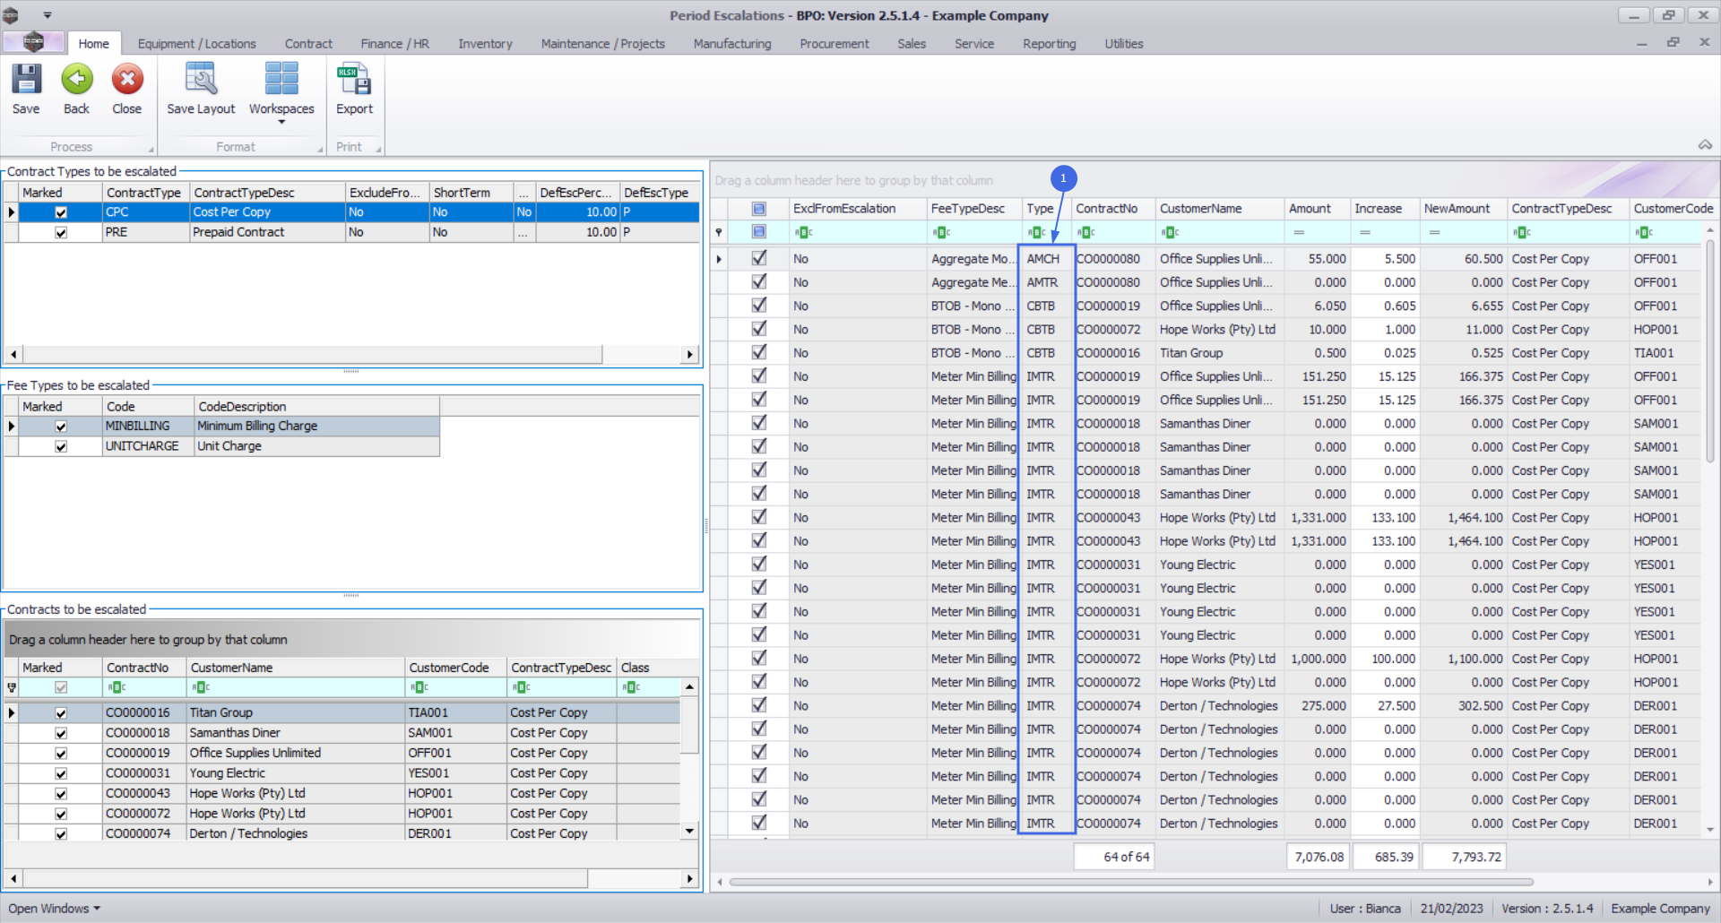
Task: Click the application logo button beside Home
Action: pos(33,42)
